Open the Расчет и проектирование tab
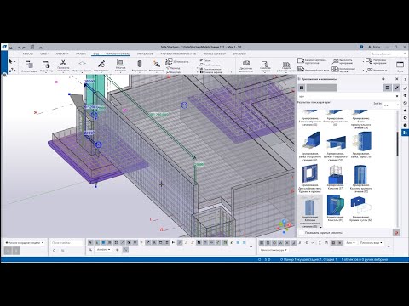Viewport: 409px width, 306px height. click(x=178, y=54)
